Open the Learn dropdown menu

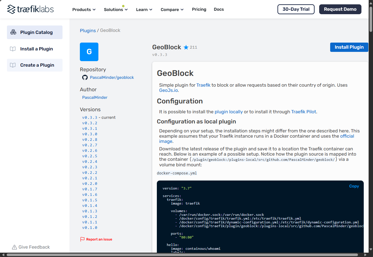pyautogui.click(x=144, y=10)
